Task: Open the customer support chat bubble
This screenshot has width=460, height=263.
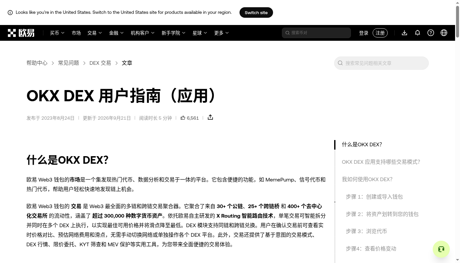Action: pyautogui.click(x=441, y=249)
